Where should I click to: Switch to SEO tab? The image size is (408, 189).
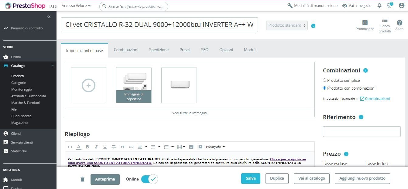tap(205, 50)
